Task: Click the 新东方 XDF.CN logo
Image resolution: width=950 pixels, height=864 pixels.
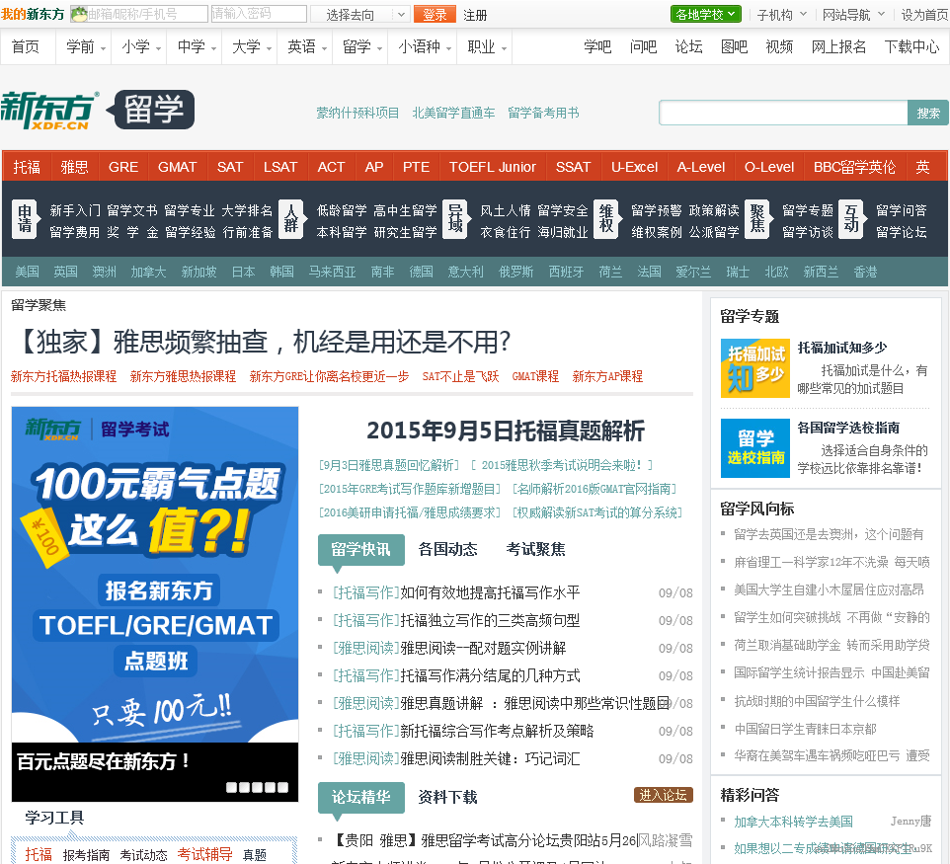Action: click(49, 111)
